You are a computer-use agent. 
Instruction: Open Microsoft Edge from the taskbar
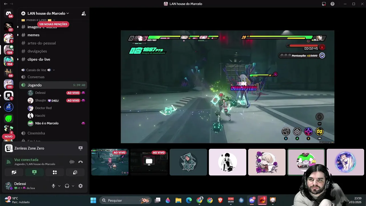(x=189, y=200)
